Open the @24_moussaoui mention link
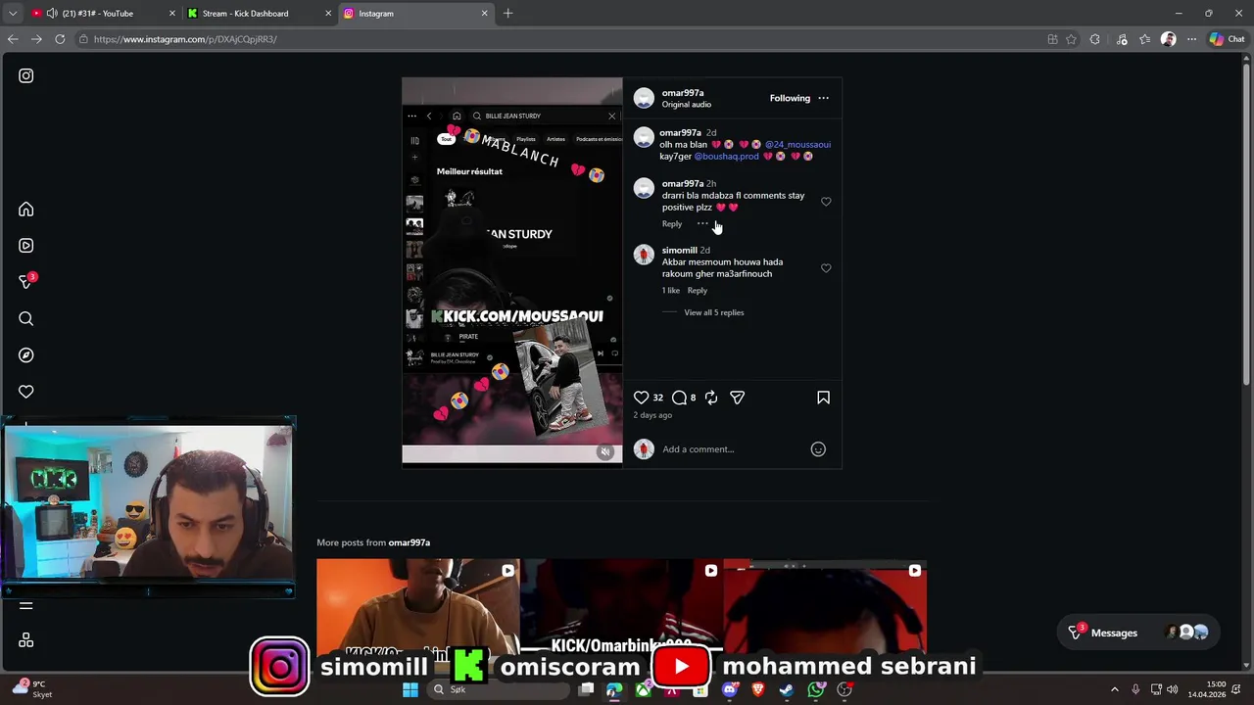 coord(797,145)
